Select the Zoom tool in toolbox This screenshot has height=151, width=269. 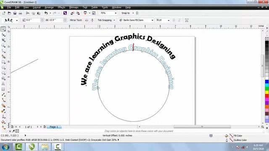click(3, 46)
